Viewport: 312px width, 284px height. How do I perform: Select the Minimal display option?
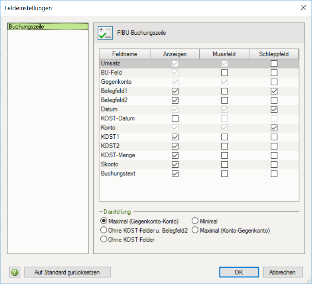pos(195,221)
